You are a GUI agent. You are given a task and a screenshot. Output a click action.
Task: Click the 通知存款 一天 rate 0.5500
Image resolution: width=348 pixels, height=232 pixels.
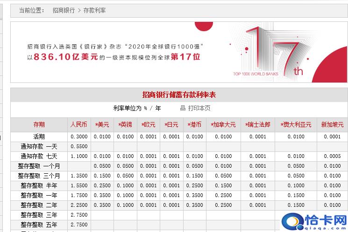[79, 146]
